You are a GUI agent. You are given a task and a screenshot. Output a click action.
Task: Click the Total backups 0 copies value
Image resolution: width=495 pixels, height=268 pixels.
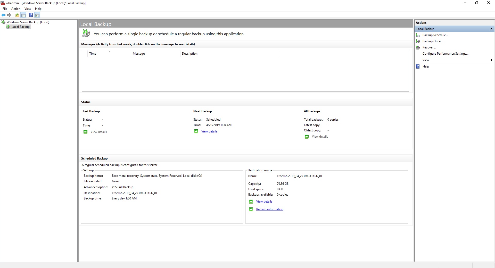[x=333, y=120]
